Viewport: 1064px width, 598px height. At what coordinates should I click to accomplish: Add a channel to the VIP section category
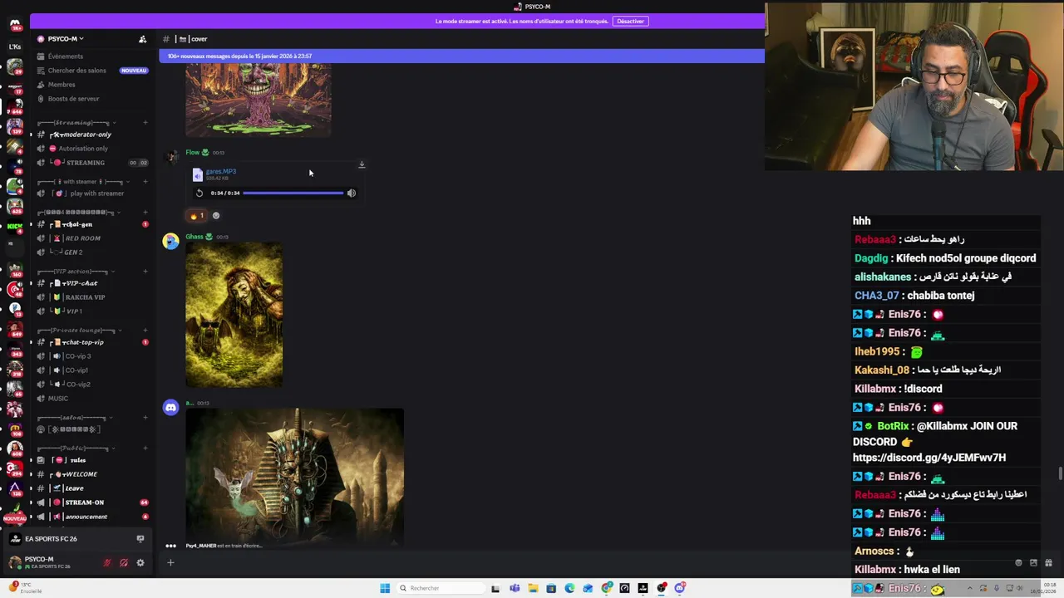pyautogui.click(x=145, y=272)
